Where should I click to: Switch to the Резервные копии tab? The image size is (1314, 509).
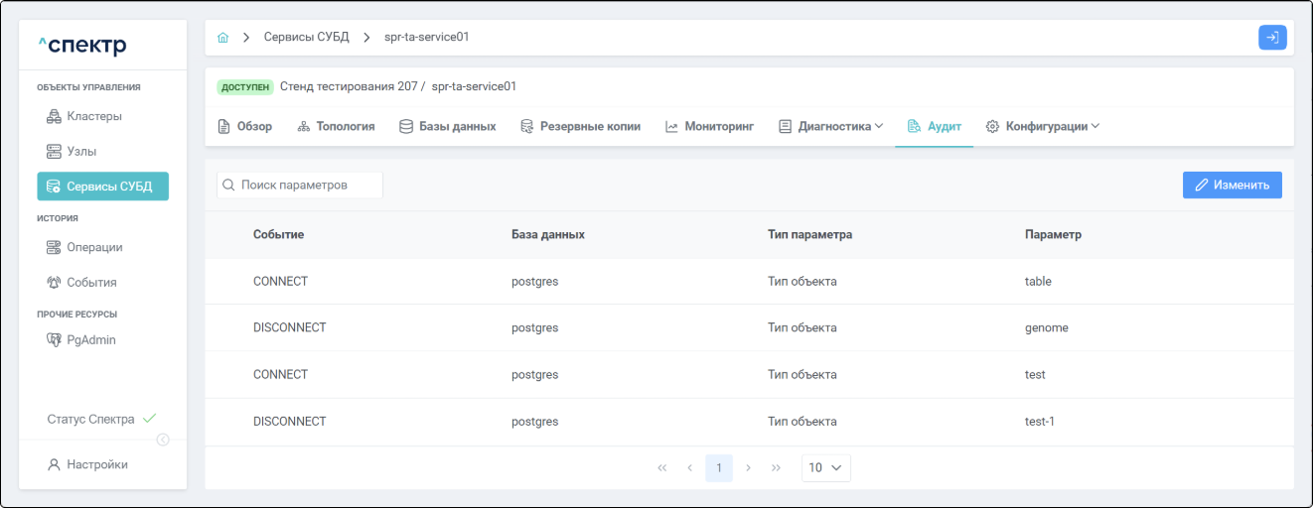pos(580,127)
